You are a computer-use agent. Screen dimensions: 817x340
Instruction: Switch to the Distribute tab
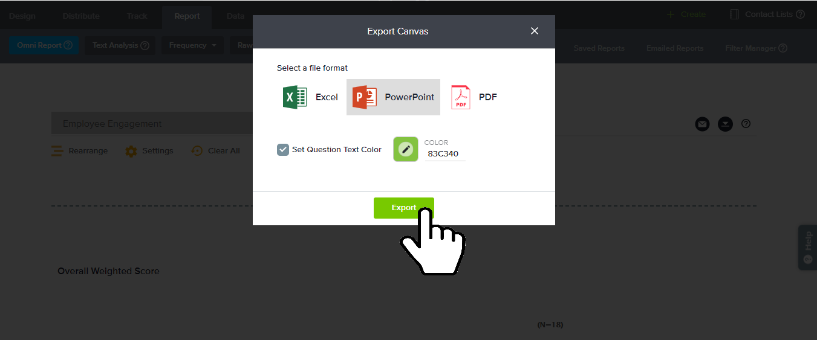[81, 16]
